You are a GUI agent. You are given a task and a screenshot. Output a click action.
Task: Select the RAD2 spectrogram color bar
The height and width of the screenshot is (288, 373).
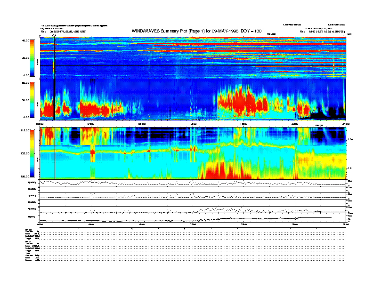tap(32, 58)
